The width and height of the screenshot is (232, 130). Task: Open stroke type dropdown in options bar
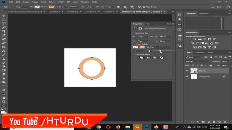(74, 7)
